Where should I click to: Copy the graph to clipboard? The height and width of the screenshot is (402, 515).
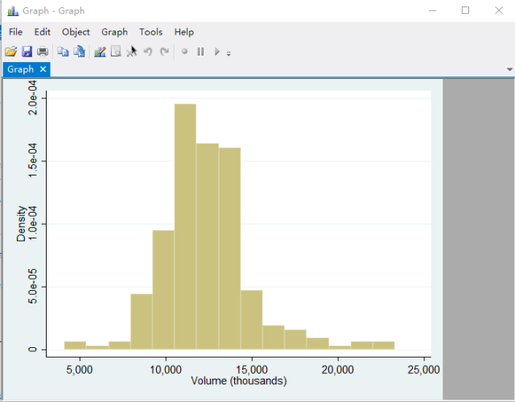pyautogui.click(x=63, y=52)
